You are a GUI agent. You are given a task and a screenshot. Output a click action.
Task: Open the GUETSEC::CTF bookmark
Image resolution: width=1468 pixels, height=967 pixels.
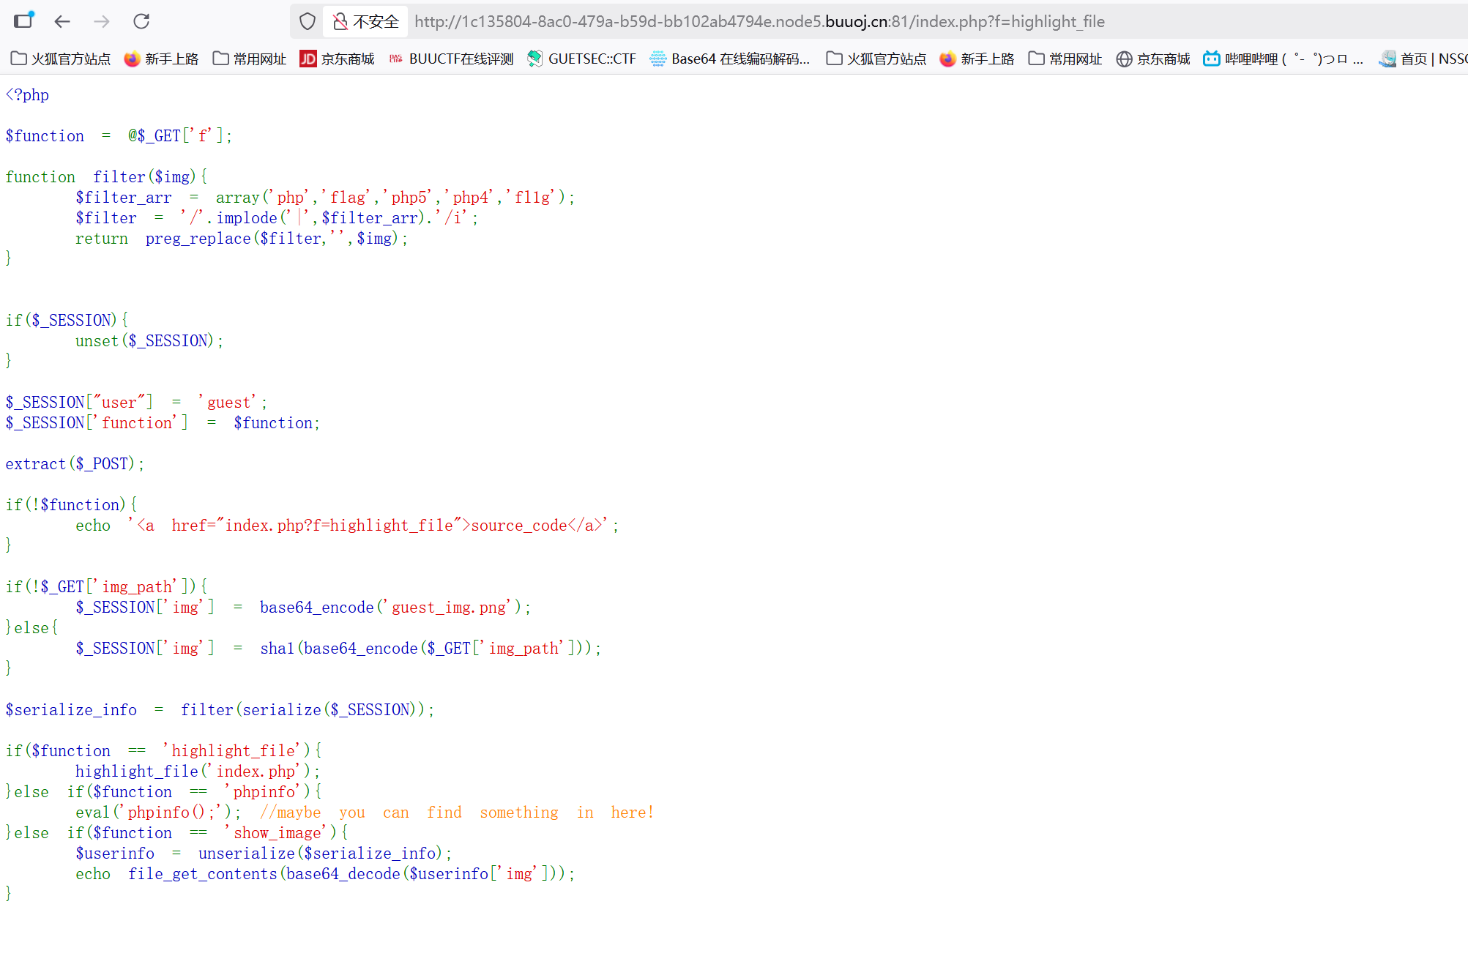click(x=582, y=59)
